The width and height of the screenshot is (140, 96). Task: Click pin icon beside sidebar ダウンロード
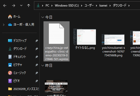tap(37, 49)
